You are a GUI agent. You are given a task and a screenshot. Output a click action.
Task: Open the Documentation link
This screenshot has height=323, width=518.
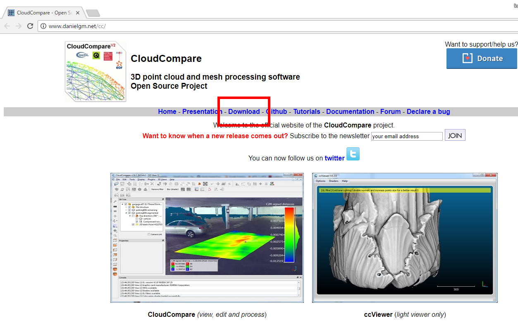click(350, 111)
